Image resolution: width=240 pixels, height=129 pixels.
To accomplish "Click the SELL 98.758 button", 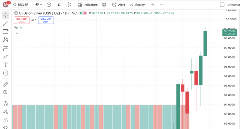I will point(22,20).
